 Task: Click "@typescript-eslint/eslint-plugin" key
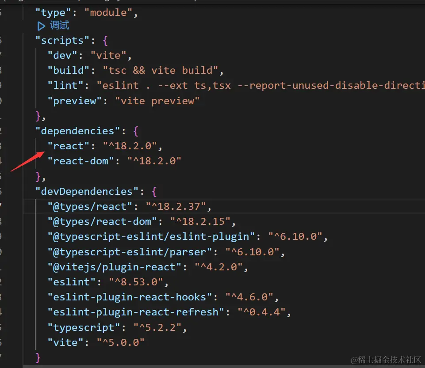pyautogui.click(x=151, y=237)
